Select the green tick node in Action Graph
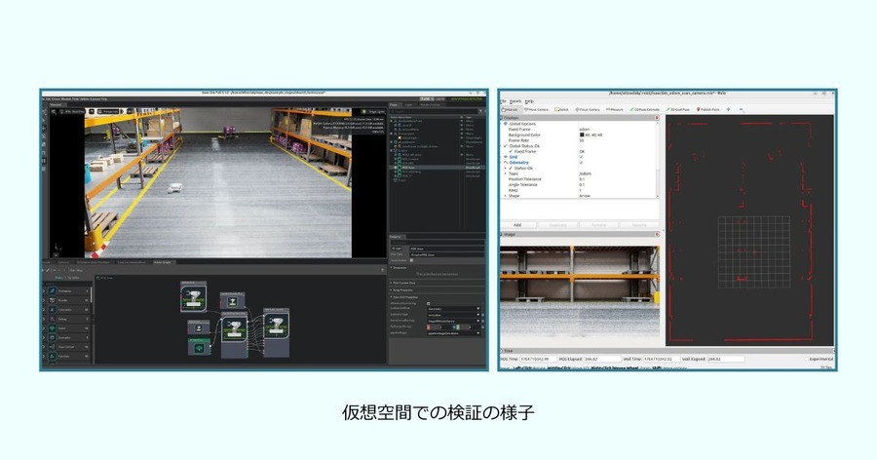Screen dimensions: 877x460 point(199,348)
